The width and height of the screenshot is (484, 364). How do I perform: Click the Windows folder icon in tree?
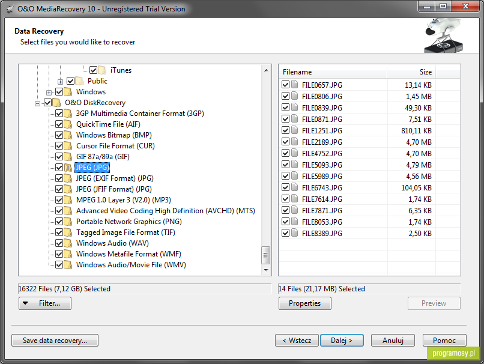tap(68, 92)
